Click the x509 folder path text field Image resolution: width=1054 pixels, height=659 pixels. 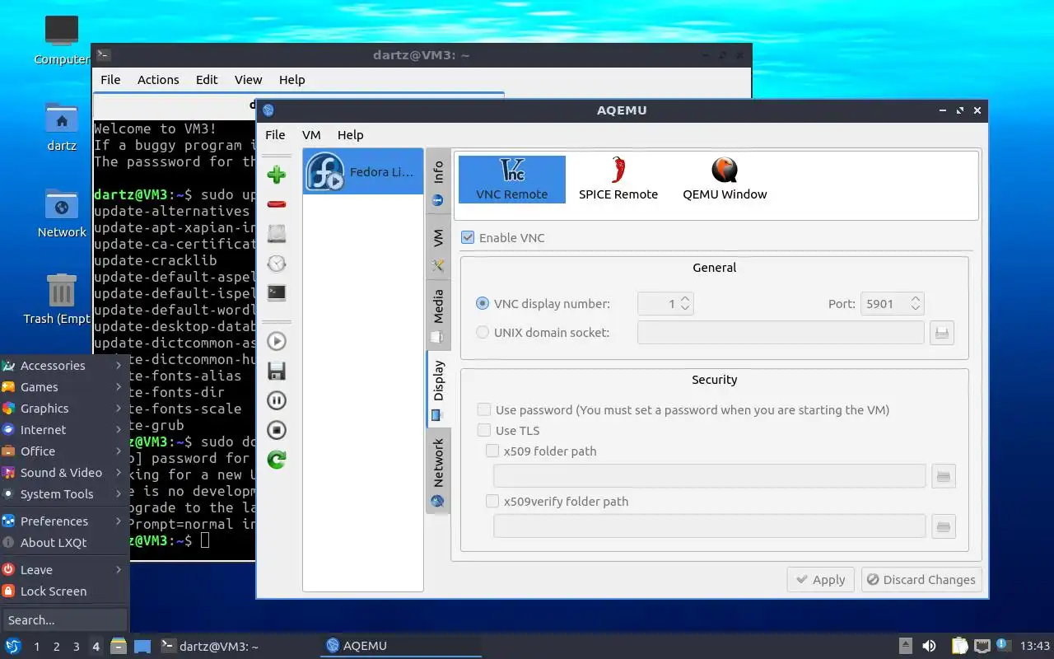click(x=710, y=476)
